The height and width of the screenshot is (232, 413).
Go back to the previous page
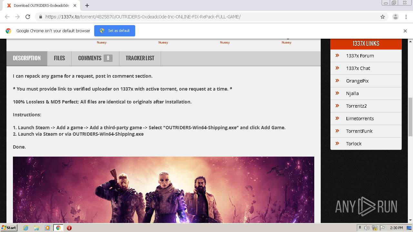click(7, 17)
